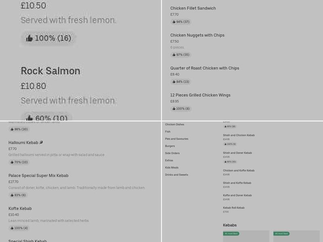Click the thumbs-up icon beside 97% (35)
The width and height of the screenshot is (323, 242).
click(174, 55)
